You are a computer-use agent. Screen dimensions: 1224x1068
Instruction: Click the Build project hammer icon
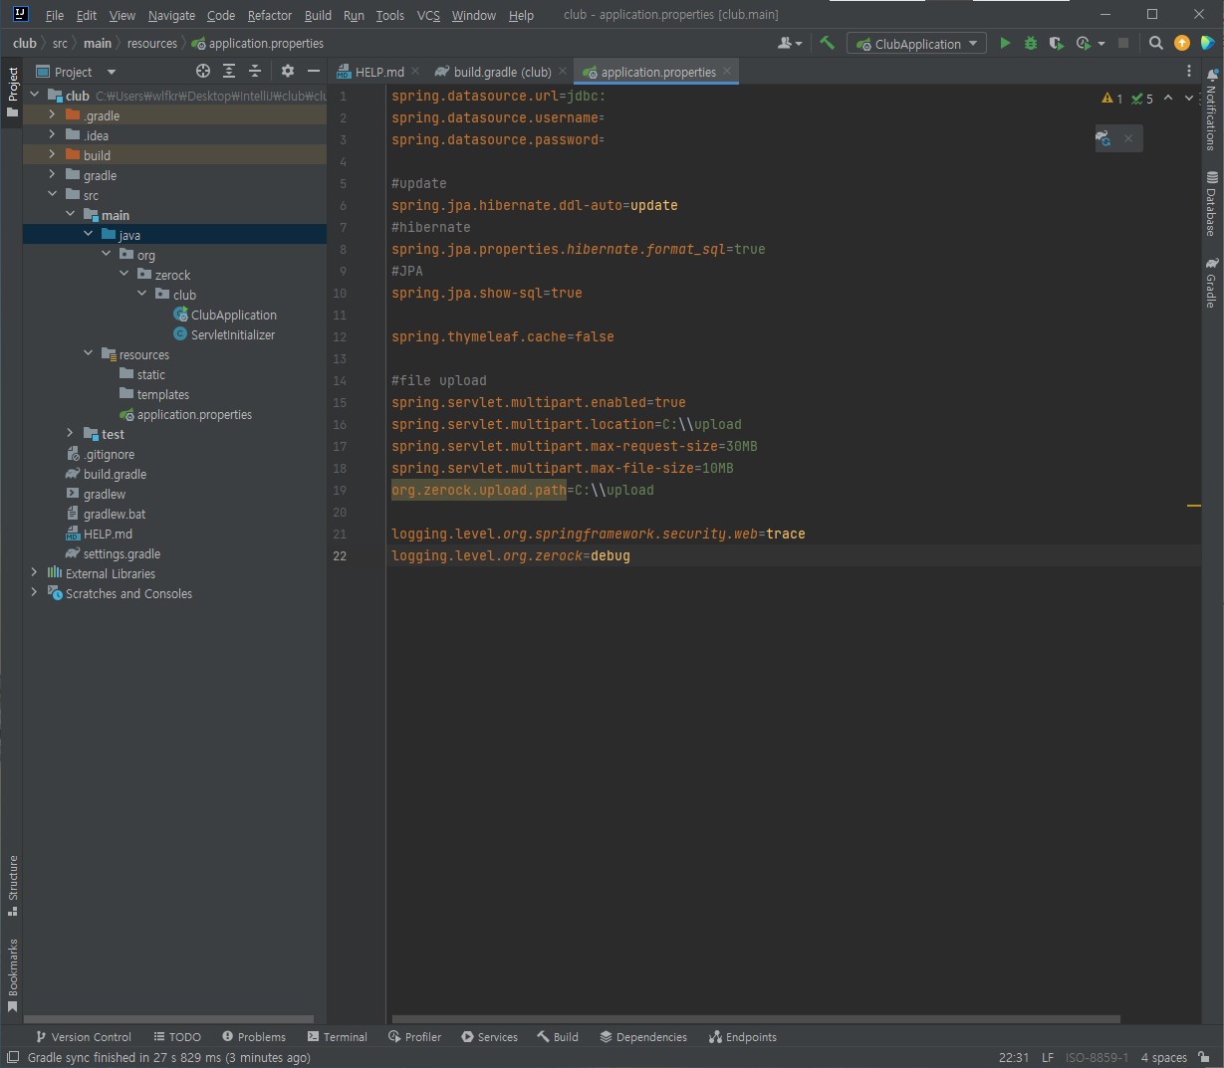pyautogui.click(x=827, y=43)
